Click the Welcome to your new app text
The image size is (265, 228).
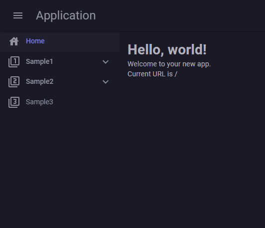pos(169,64)
